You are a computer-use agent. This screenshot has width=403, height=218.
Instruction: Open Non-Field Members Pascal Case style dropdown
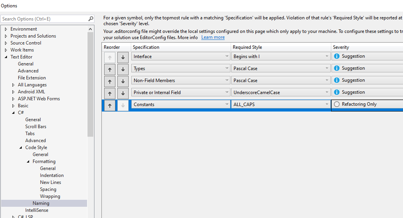tap(281, 81)
